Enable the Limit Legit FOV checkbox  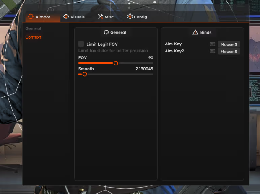(81, 44)
